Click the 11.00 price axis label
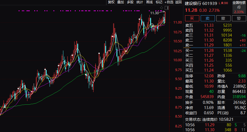Image resolution: width=247 pixels, height=132 pixels. [x=178, y=22]
